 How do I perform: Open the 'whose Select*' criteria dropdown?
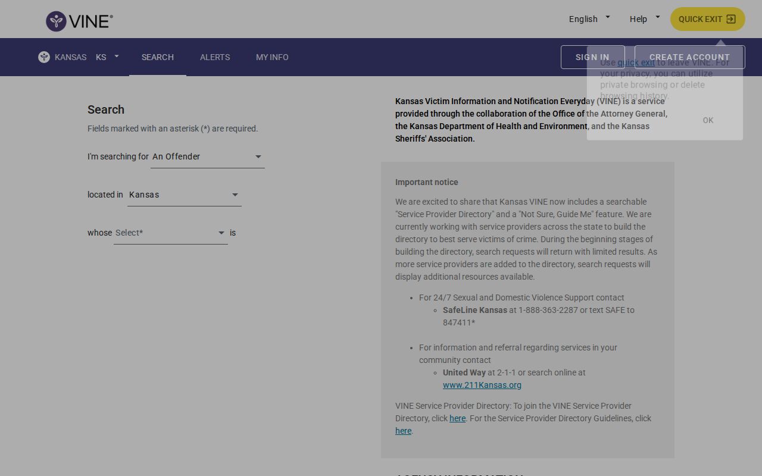[171, 233]
